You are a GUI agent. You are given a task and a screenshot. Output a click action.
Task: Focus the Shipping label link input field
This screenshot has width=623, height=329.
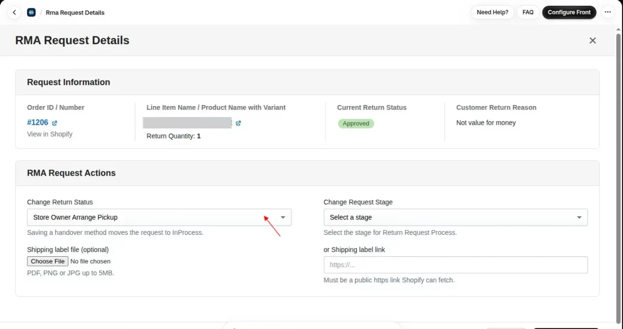point(455,265)
